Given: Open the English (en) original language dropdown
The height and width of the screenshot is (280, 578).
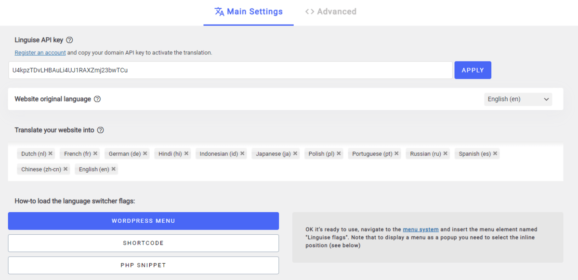Looking at the screenshot, I should coord(518,99).
